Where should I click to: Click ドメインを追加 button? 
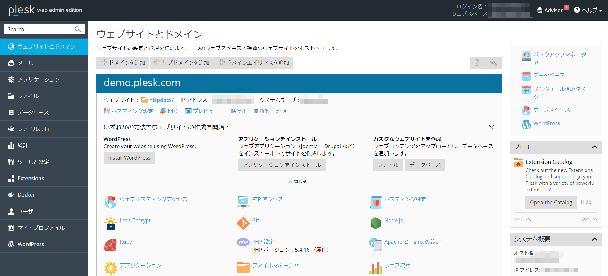pos(123,63)
